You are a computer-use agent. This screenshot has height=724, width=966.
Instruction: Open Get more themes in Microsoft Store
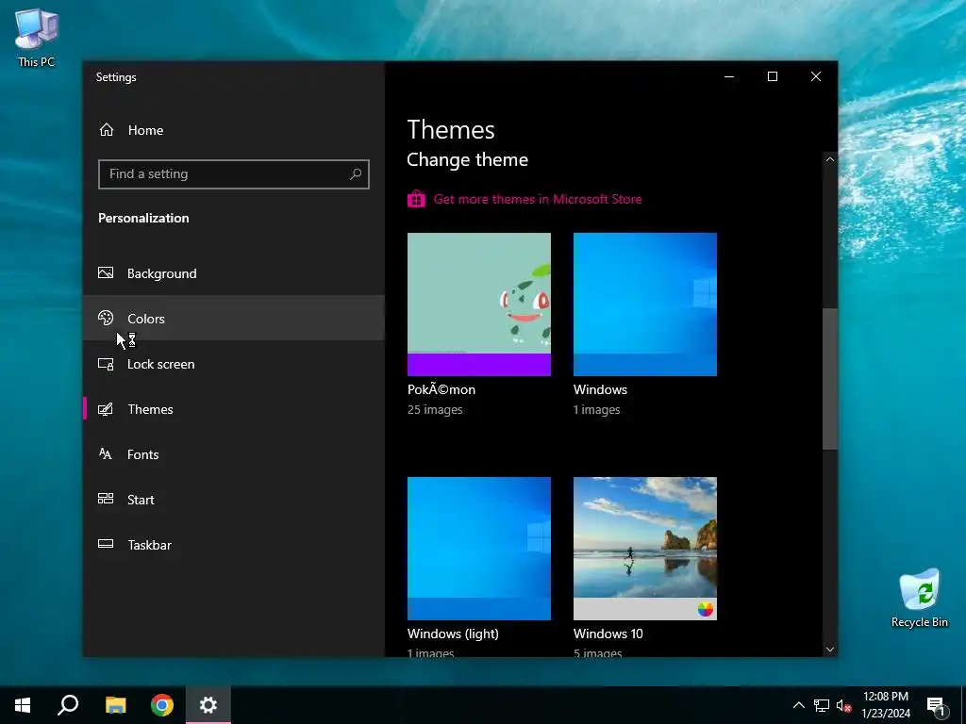point(537,199)
